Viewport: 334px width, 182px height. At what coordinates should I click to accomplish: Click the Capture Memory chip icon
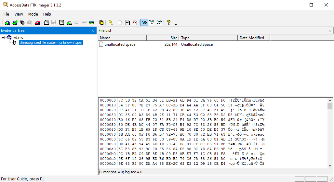tap(92, 22)
